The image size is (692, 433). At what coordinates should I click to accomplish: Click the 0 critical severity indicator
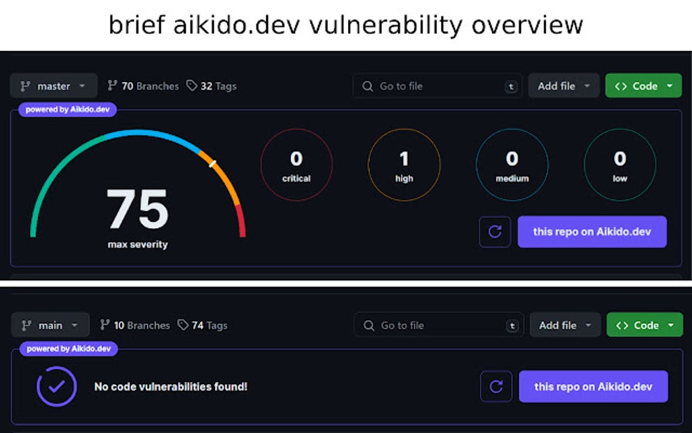tap(296, 164)
